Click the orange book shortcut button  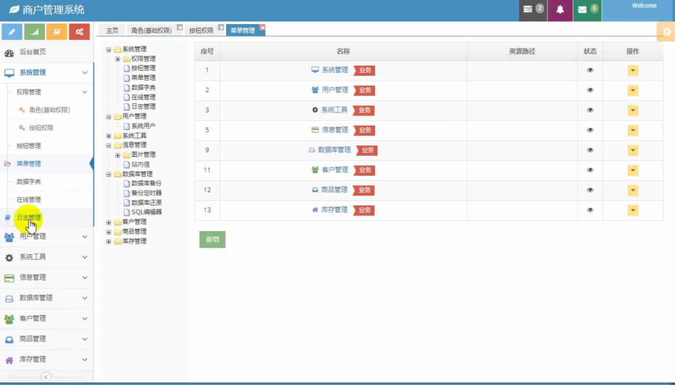pos(57,32)
